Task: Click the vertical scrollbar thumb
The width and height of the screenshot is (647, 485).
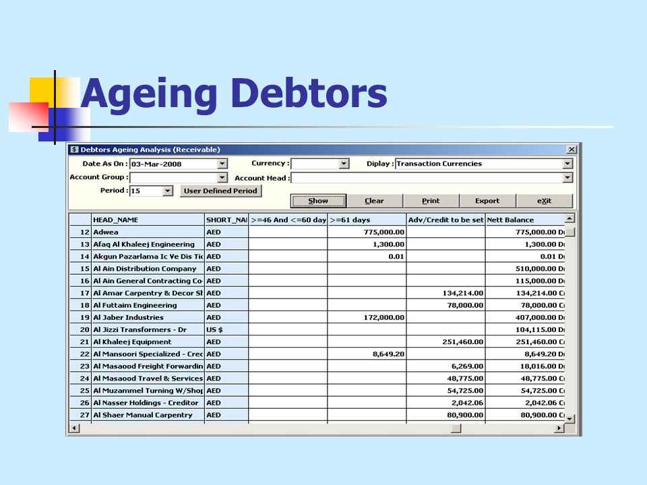Action: coord(569,231)
